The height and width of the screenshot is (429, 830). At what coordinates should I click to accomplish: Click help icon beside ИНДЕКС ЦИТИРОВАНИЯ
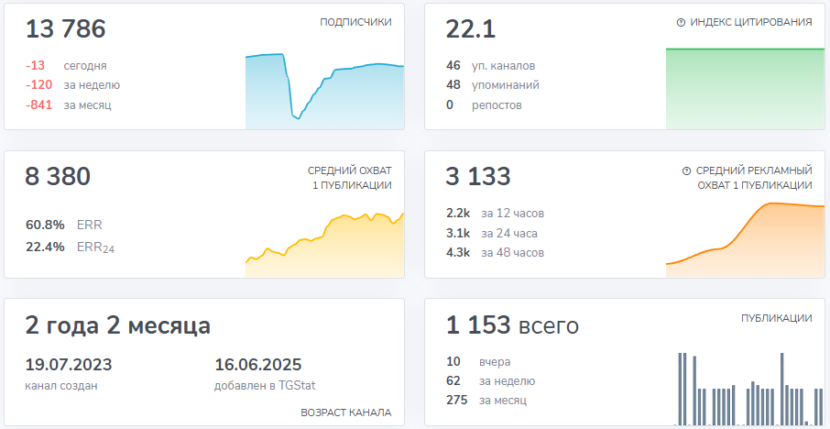pos(681,22)
